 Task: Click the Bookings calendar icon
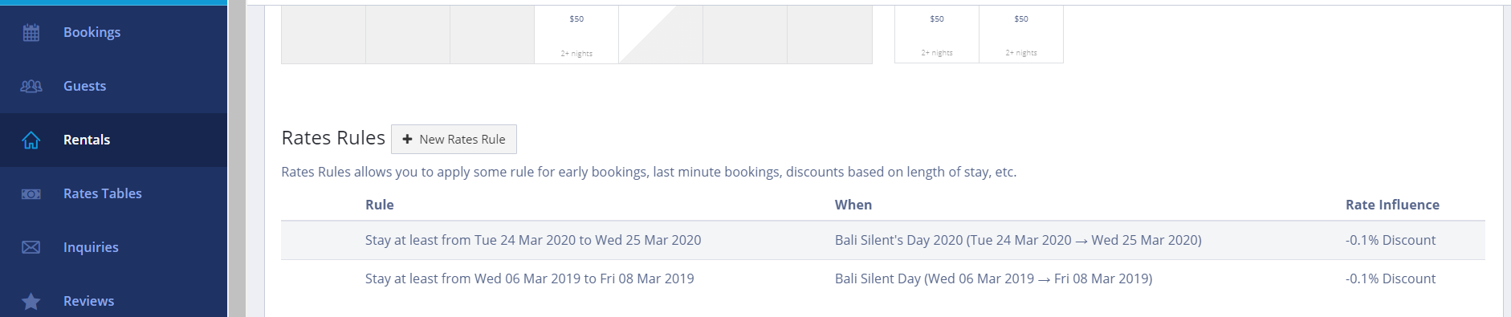(31, 32)
